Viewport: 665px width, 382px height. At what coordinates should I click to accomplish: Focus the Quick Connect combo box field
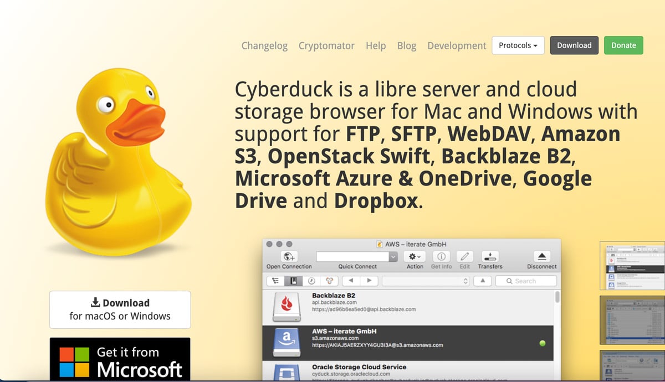(x=352, y=256)
